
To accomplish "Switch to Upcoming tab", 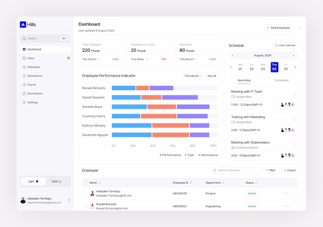I will pos(244,80).
